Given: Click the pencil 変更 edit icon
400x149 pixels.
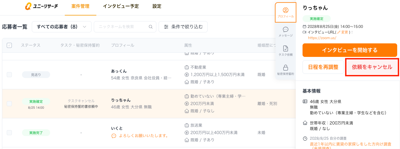Looking at the screenshot, I should [x=339, y=32].
